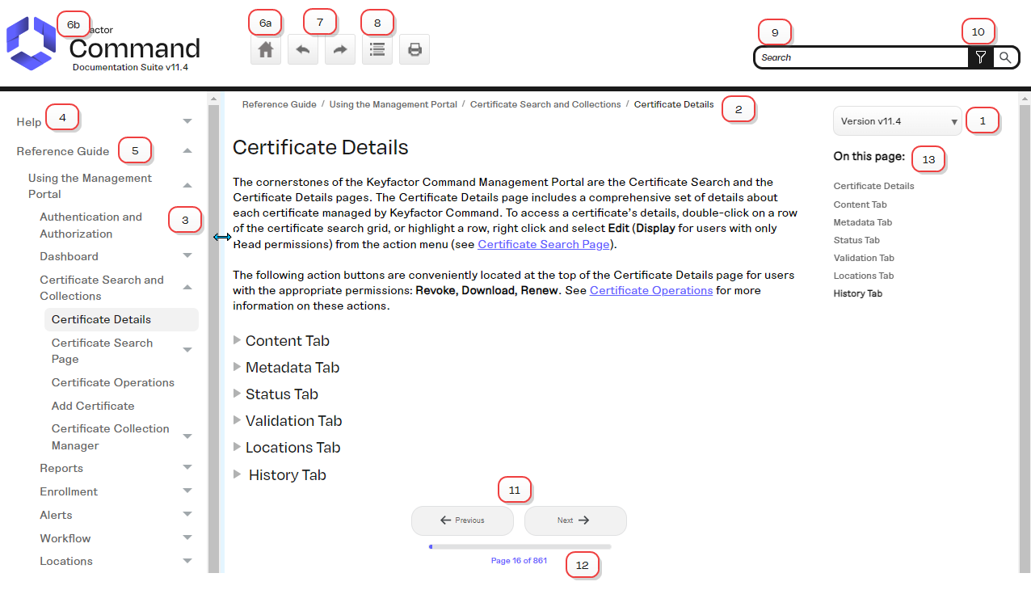
Task: Go to the next page with Next
Action: tap(574, 520)
